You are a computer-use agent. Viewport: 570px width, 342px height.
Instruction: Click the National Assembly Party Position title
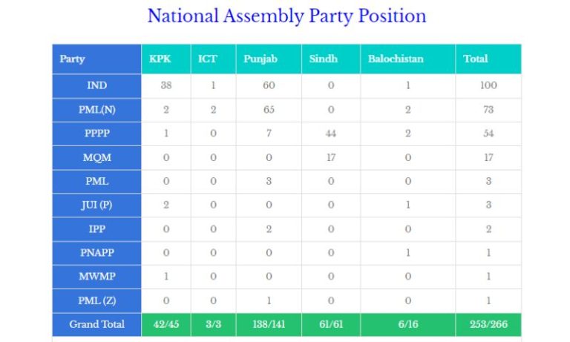[286, 16]
